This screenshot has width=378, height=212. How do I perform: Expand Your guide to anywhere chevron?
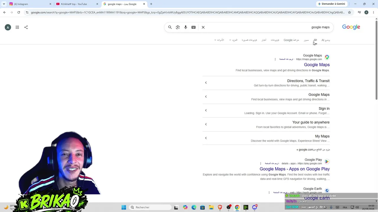(206, 124)
